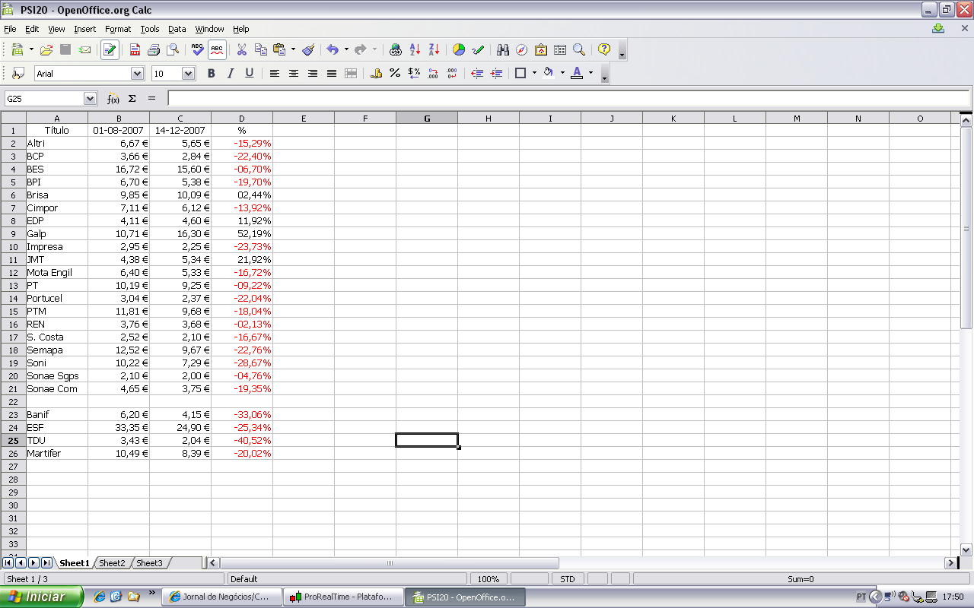Click the formula input line

point(568,99)
